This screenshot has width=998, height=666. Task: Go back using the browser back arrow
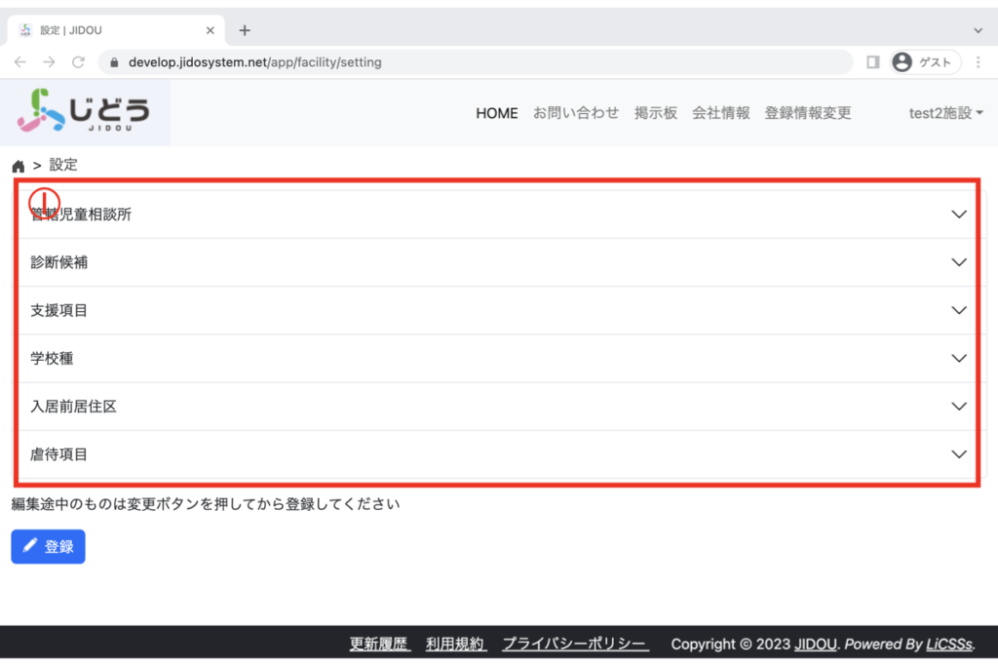[x=20, y=62]
